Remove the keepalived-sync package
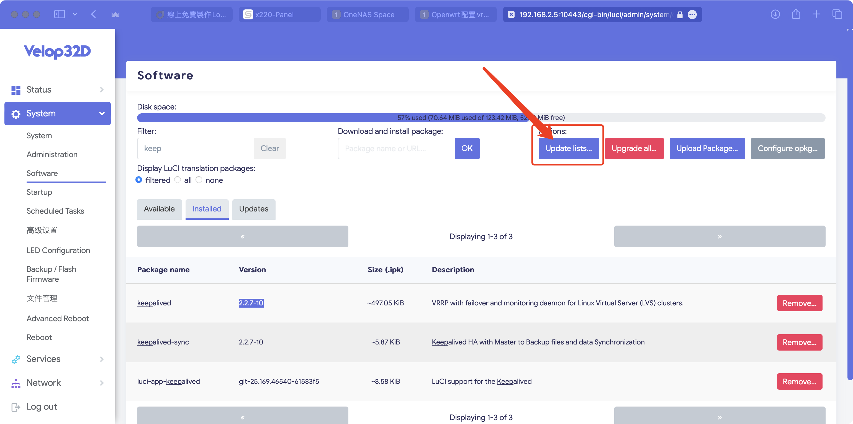Image resolution: width=853 pixels, height=424 pixels. (x=799, y=342)
